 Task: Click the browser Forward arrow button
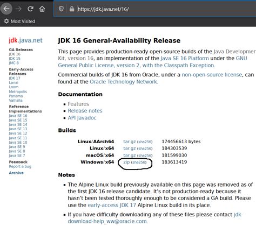tap(18, 9)
